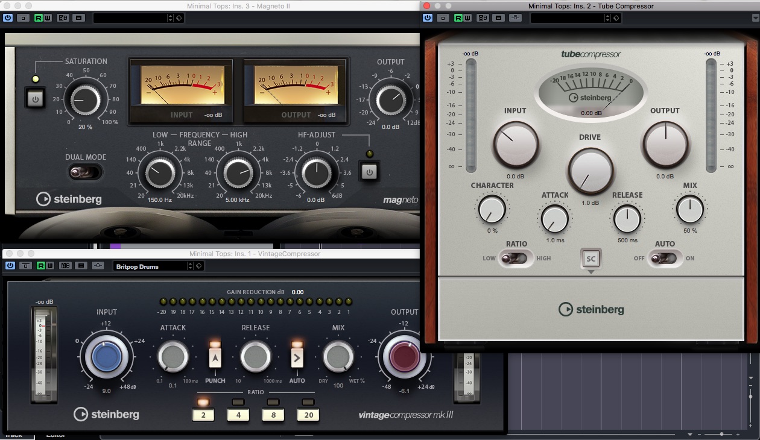The width and height of the screenshot is (760, 440).
Task: Click VintageCompressor Attack knob
Action: coord(173,357)
